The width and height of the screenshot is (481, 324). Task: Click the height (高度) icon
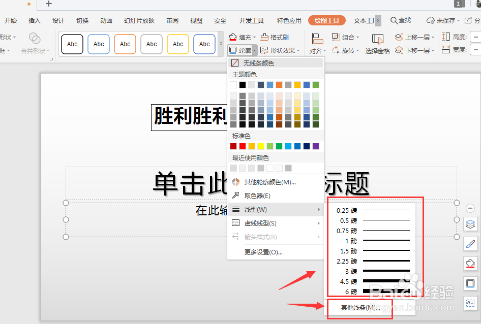pyautogui.click(x=446, y=37)
